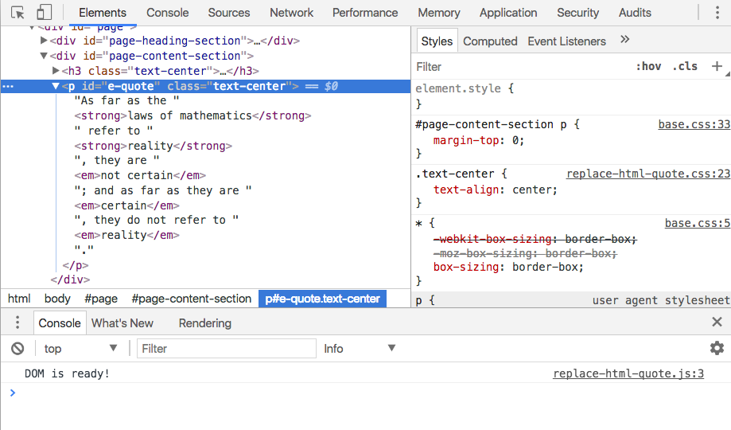Select the em "reality" node
Viewport: 731px width, 430px height.
(x=126, y=235)
